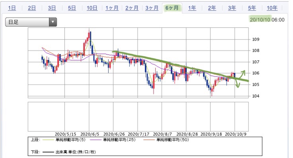Screen dimensions: 293x158
Task: Click the 2020/6/5 date axis label
Action: [x=90, y=134]
